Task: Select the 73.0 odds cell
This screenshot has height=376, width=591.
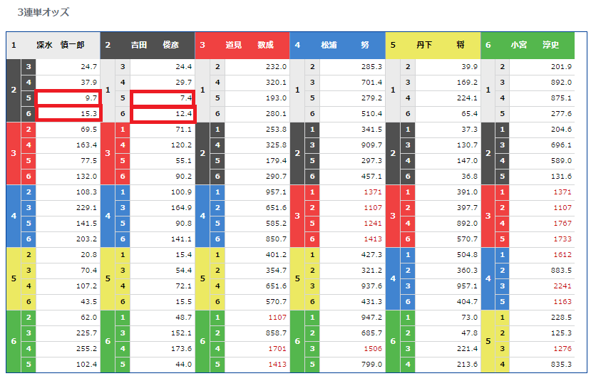Action: click(x=448, y=318)
